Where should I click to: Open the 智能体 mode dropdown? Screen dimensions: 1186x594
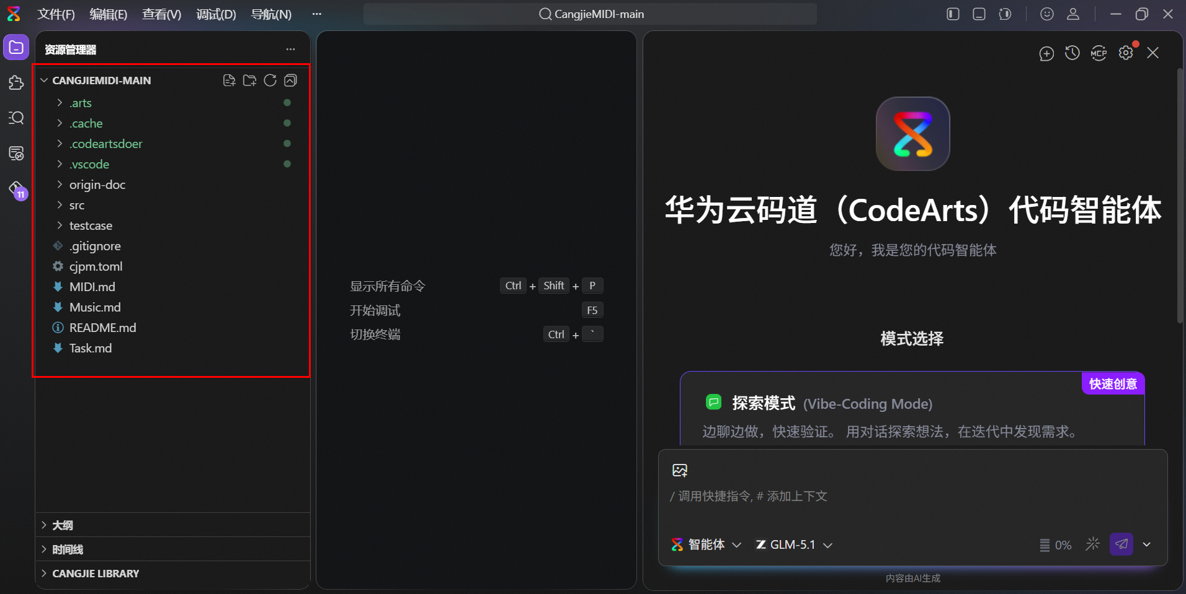(707, 544)
